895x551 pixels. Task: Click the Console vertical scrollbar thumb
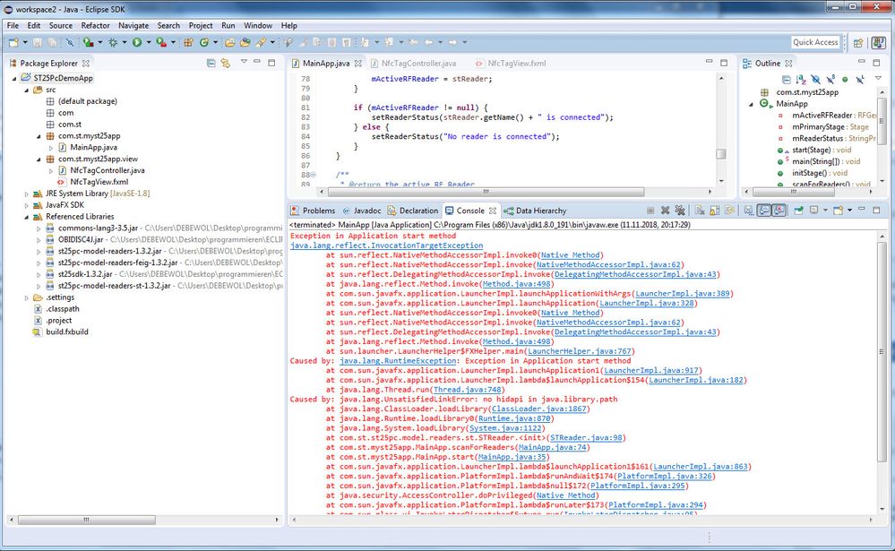tap(882, 352)
